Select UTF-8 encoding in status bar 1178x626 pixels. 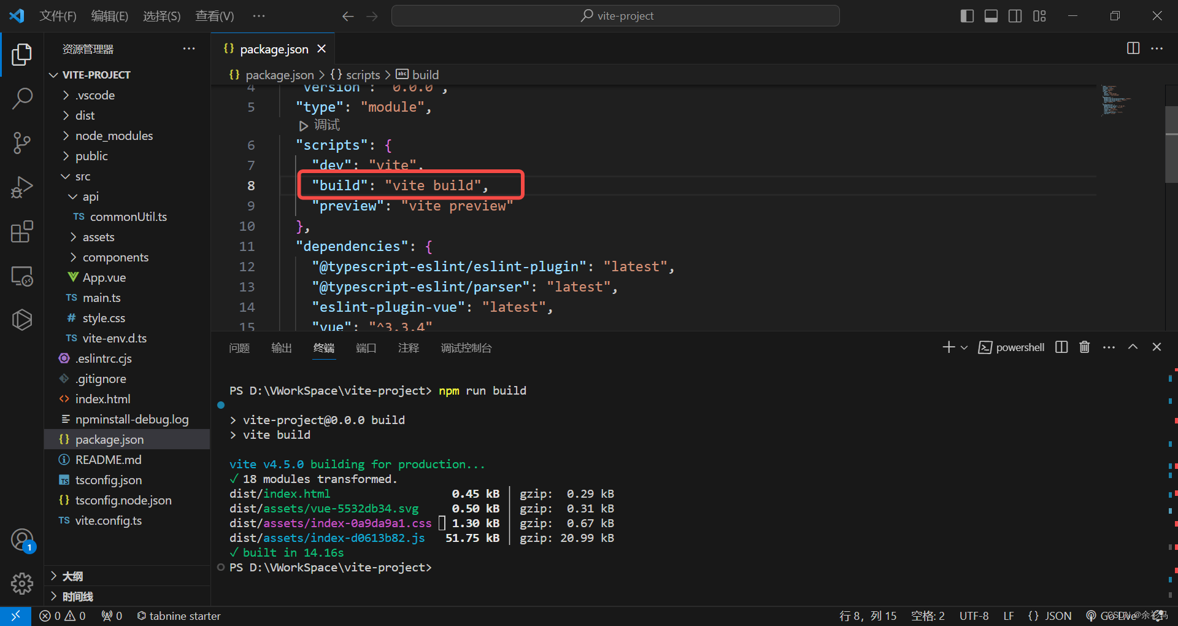974,616
